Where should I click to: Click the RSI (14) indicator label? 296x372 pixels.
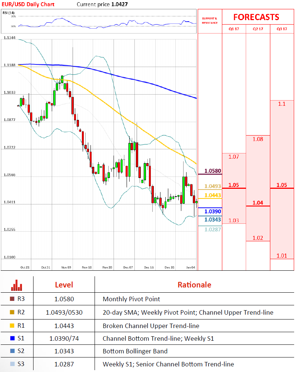(x=9, y=13)
